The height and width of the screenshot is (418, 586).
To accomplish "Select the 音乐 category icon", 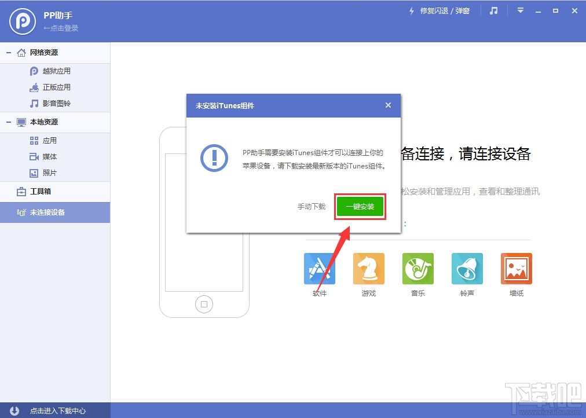I will (417, 268).
